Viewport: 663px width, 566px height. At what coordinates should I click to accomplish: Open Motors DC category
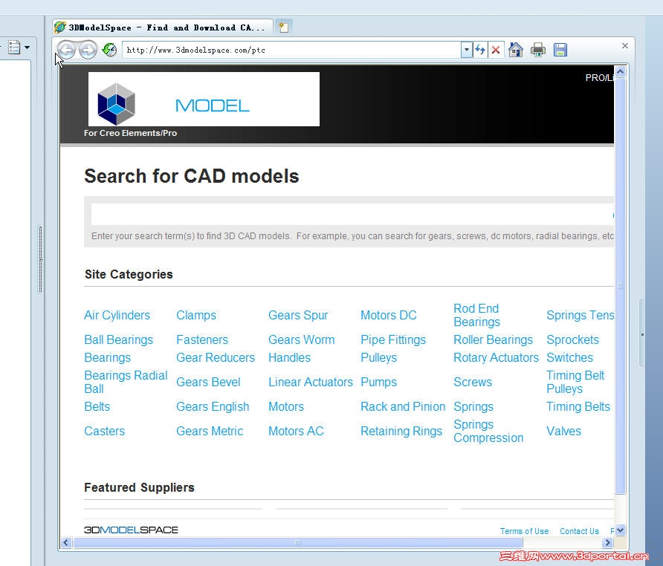click(x=389, y=316)
